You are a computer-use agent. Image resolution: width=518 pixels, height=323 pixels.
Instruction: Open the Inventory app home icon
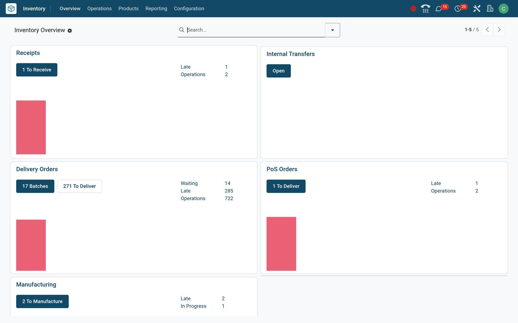pos(11,8)
